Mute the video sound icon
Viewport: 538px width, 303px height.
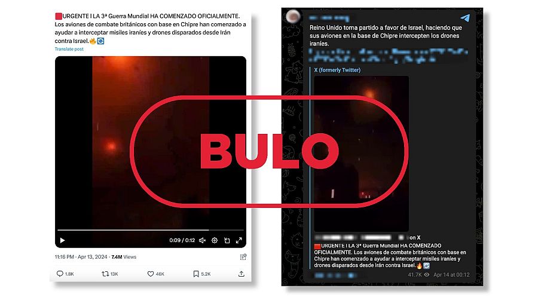[203, 240]
